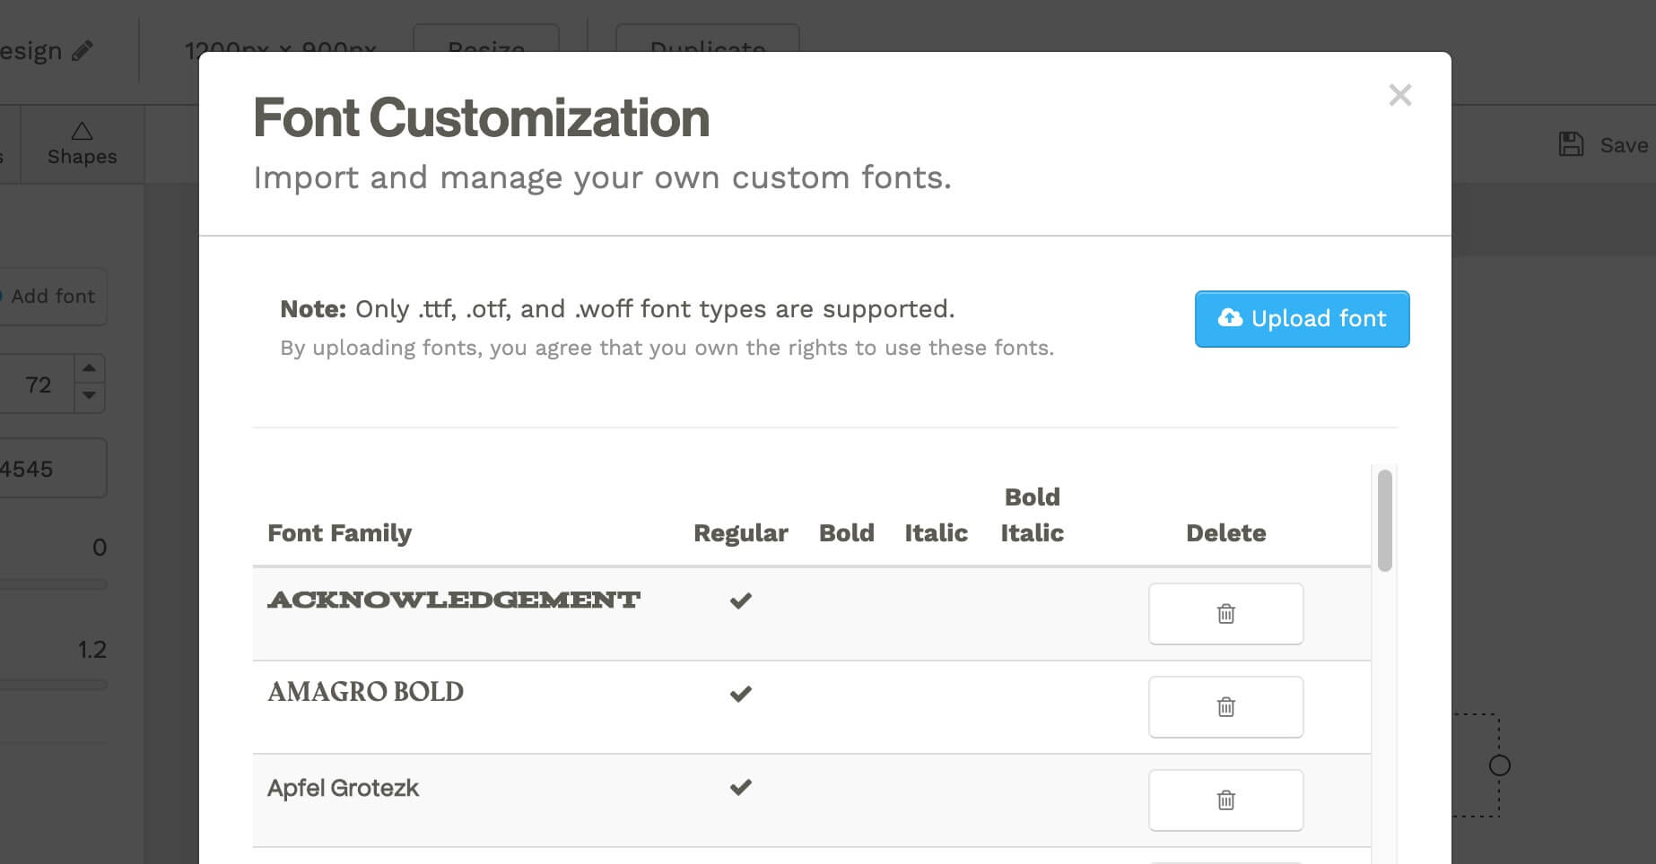Click the pencil icon to rename design
Screen dimensions: 1656x864
tap(83, 51)
